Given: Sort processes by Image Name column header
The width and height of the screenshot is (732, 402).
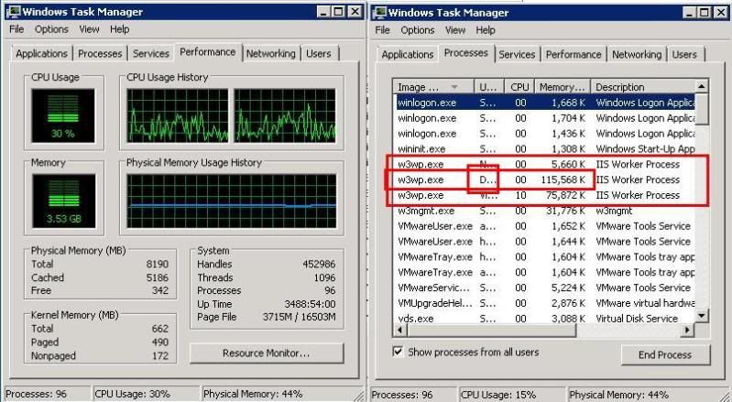Looking at the screenshot, I should pos(432,87).
